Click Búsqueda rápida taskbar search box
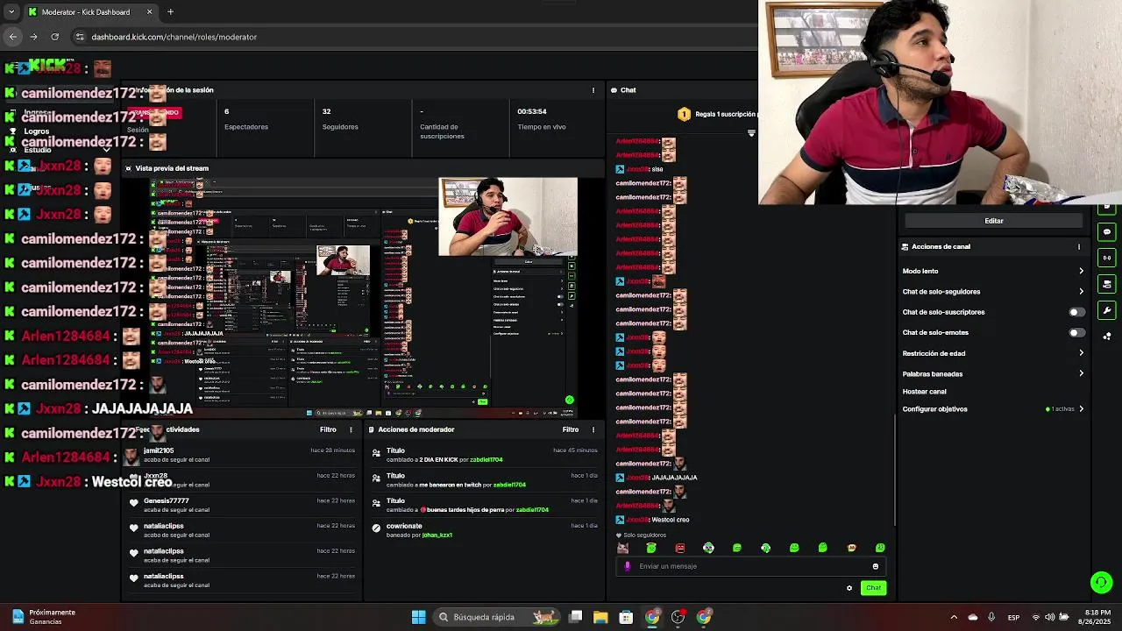 click(495, 617)
